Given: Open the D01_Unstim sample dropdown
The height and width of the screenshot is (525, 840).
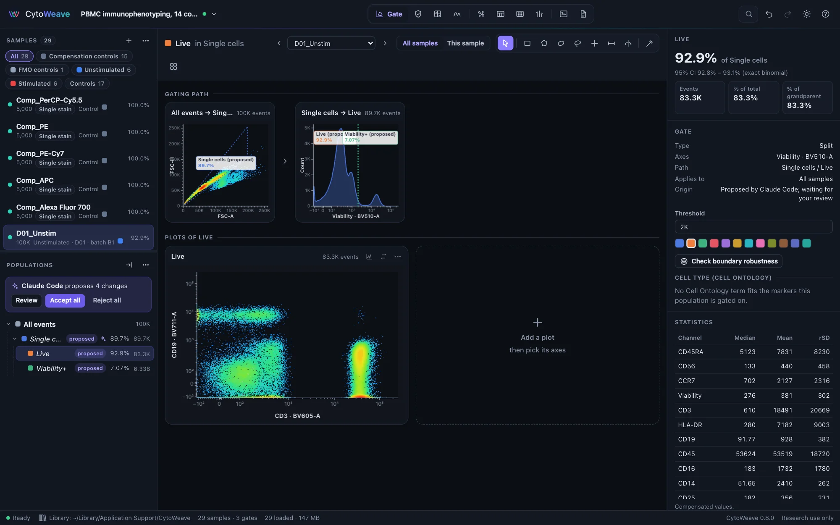Looking at the screenshot, I should (331, 43).
